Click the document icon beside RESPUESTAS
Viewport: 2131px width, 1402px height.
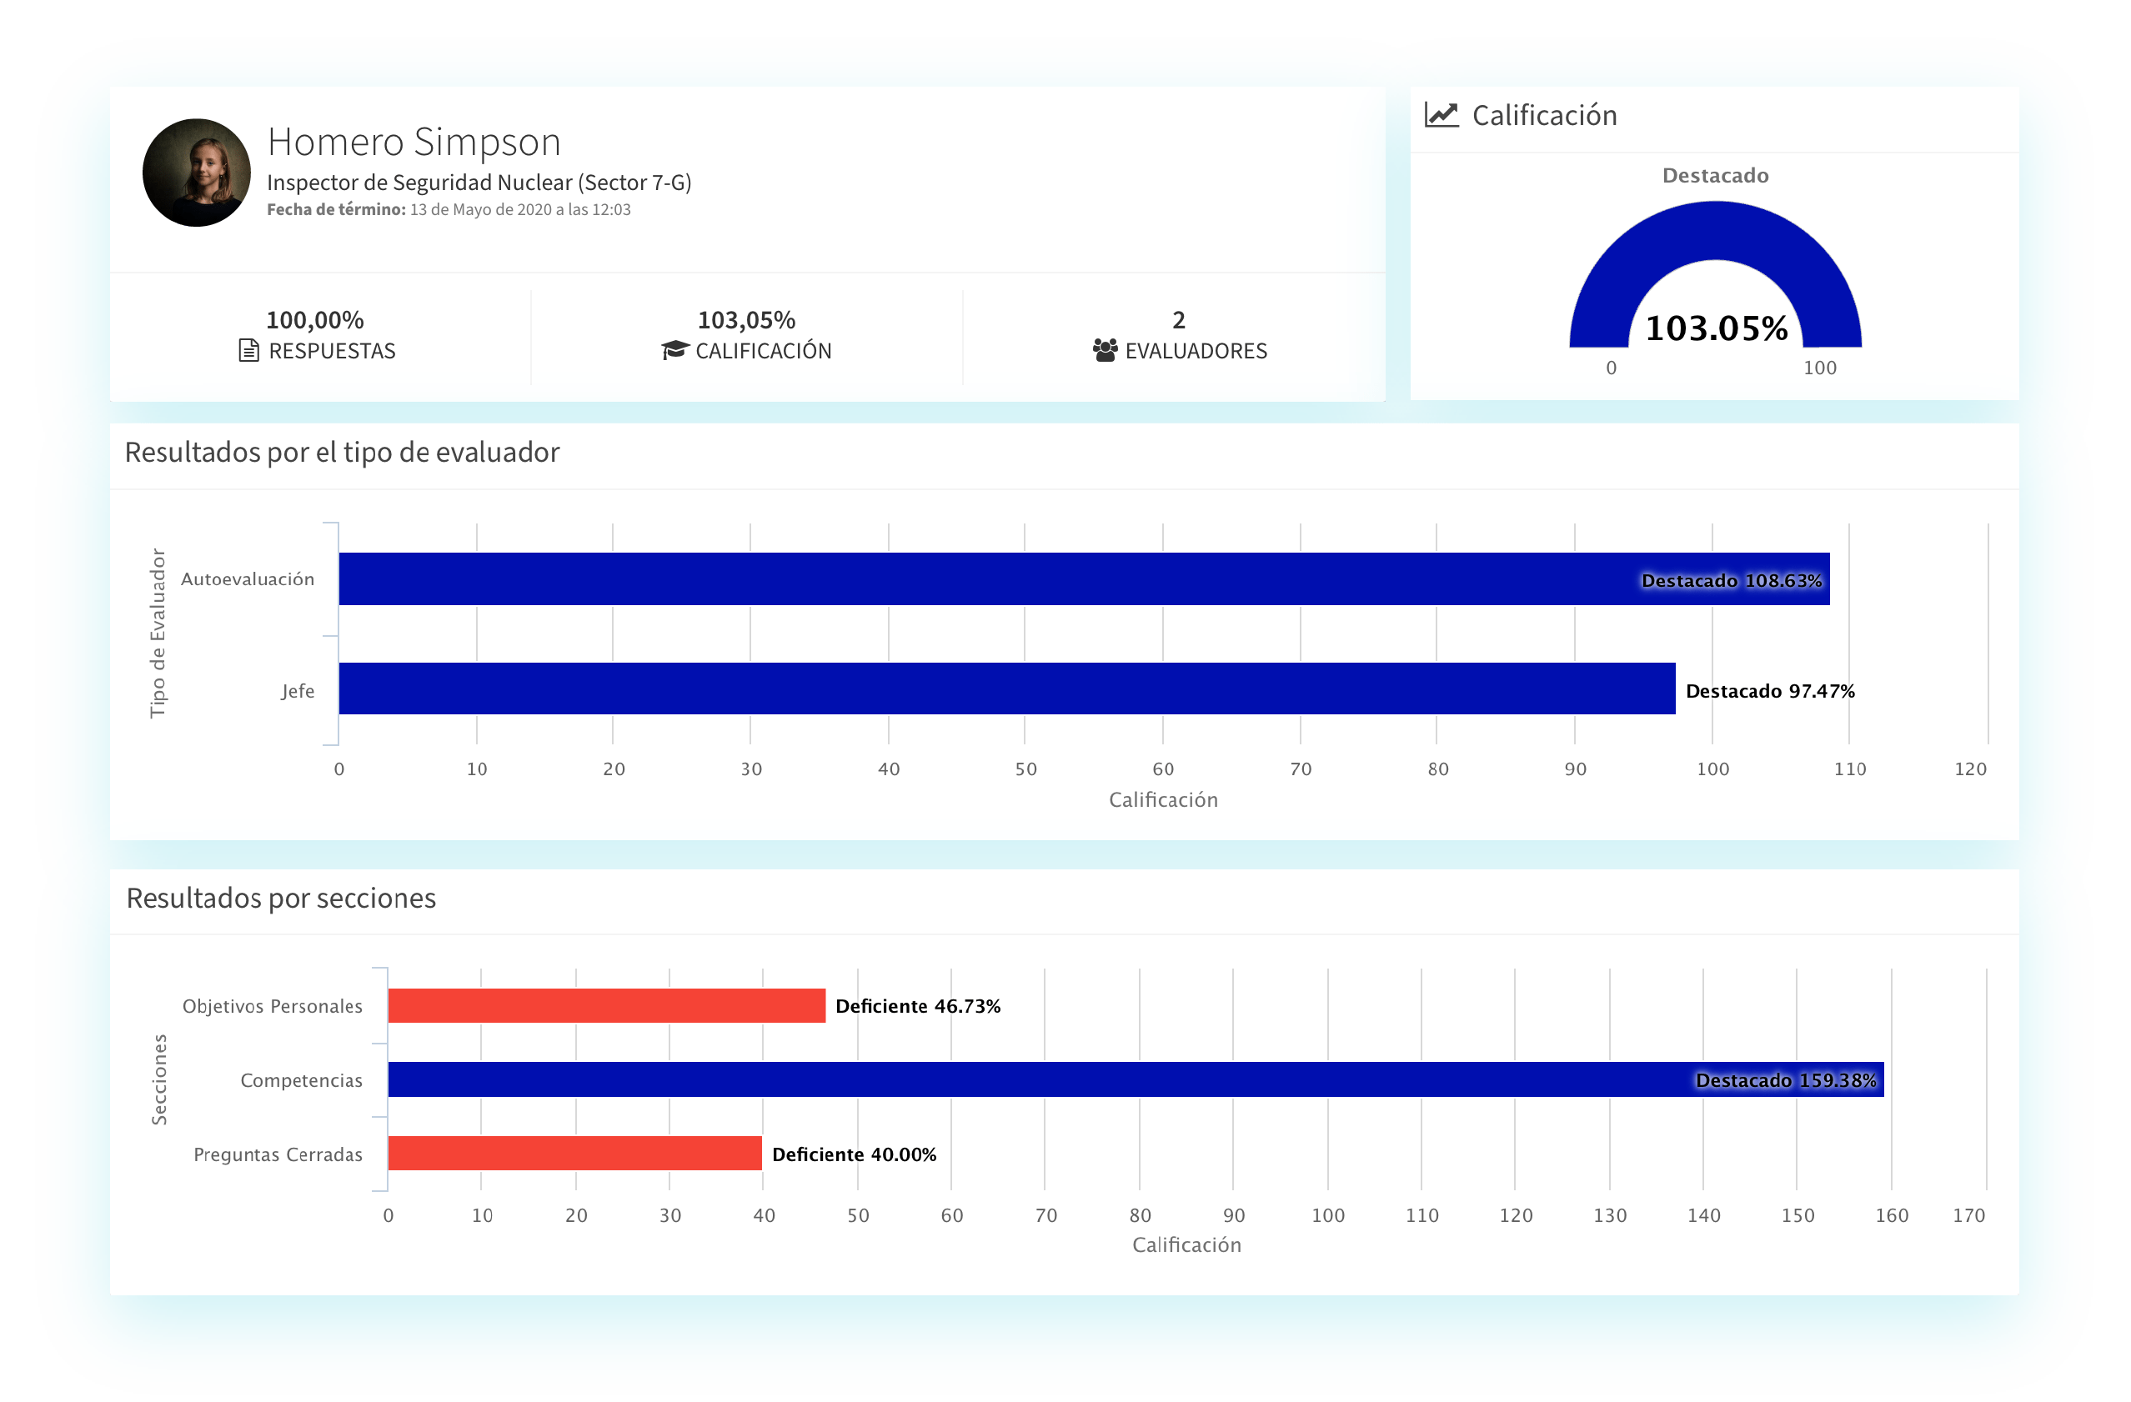[249, 350]
